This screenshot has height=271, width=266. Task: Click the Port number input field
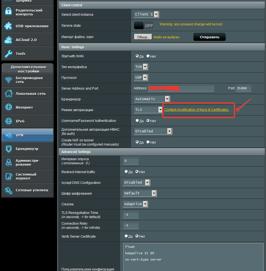(243, 88)
